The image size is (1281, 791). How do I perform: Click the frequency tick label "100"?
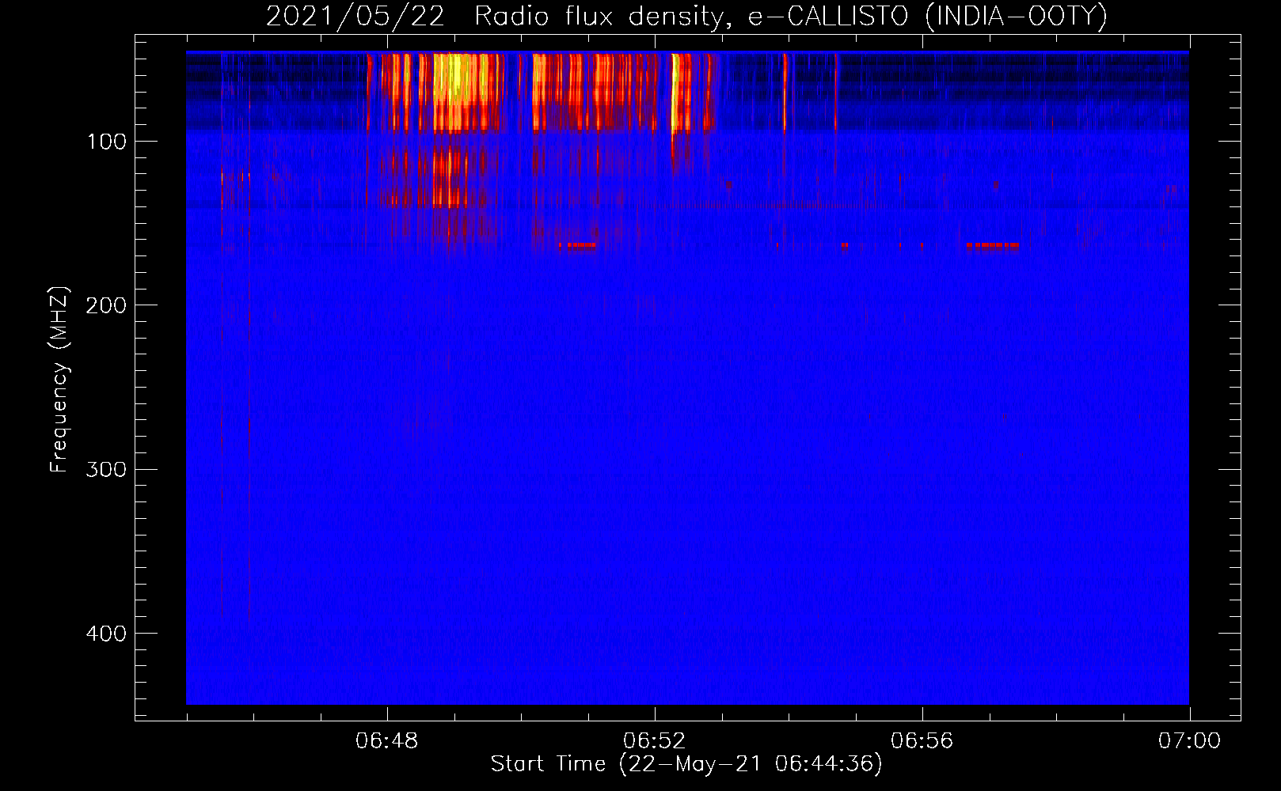point(106,142)
